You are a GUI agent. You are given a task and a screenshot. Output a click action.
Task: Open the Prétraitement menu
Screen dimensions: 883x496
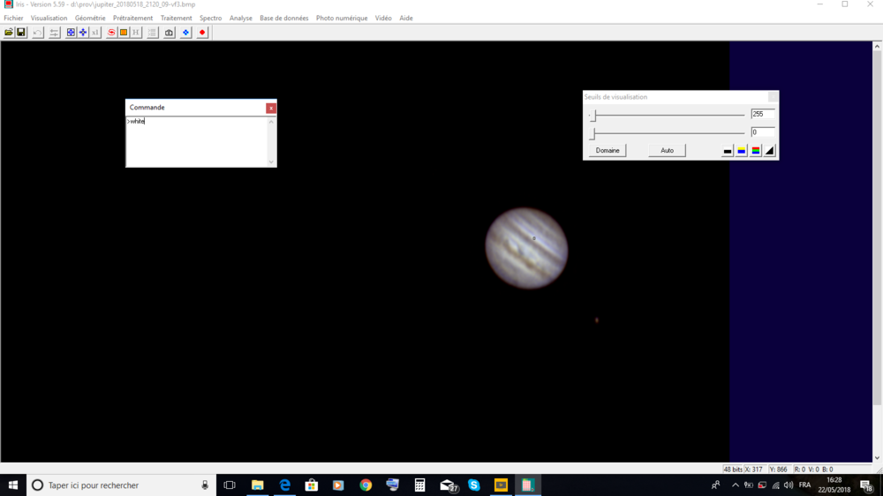(133, 18)
